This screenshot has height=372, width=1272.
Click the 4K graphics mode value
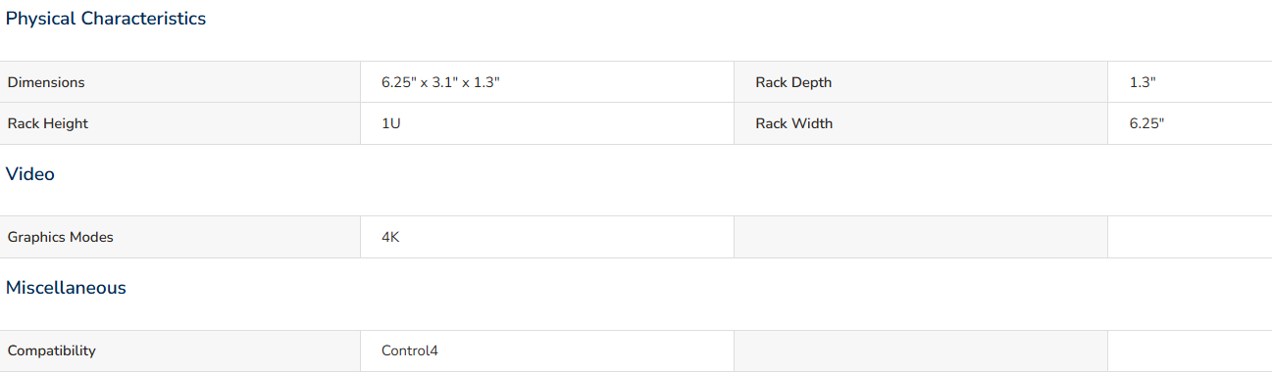[390, 237]
